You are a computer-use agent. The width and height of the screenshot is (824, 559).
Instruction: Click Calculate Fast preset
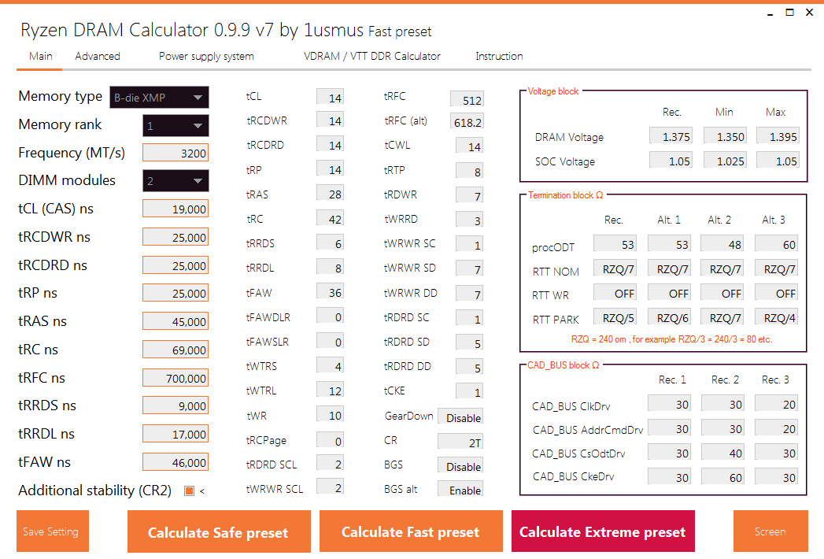(411, 531)
